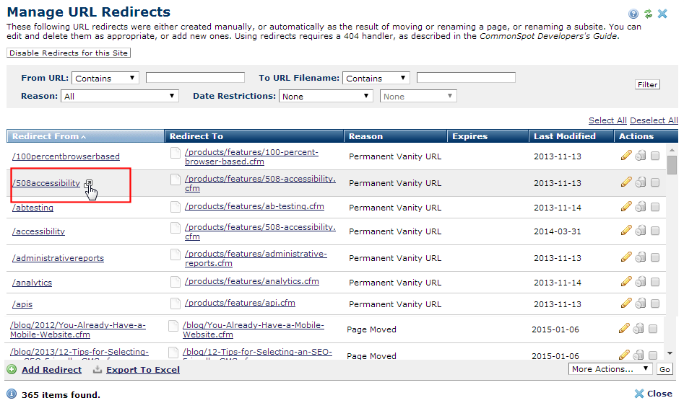Click the pencil icon for /accessibility redirect
The image size is (684, 403).
[x=626, y=231]
